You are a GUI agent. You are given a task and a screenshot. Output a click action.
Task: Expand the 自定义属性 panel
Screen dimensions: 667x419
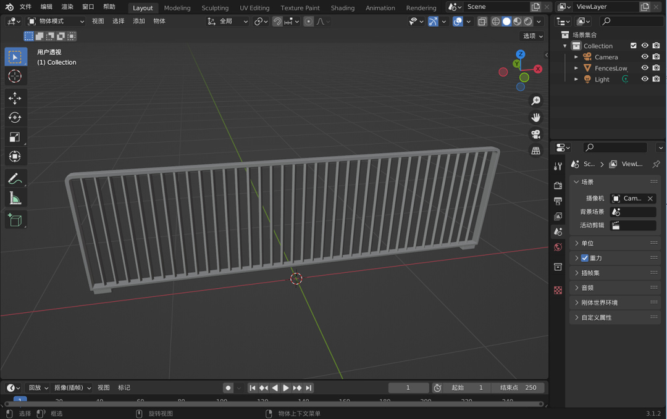615,317
